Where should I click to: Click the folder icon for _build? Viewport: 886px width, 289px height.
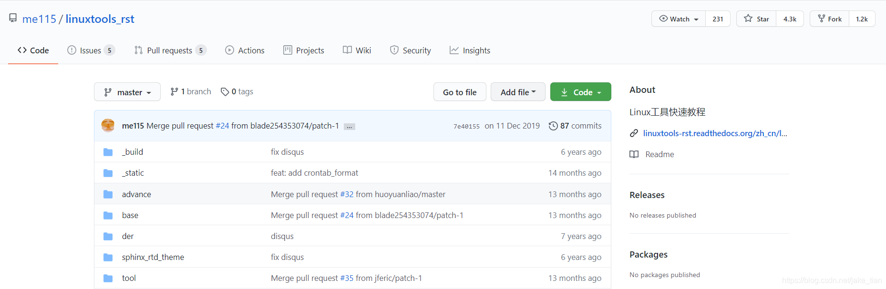click(x=108, y=152)
